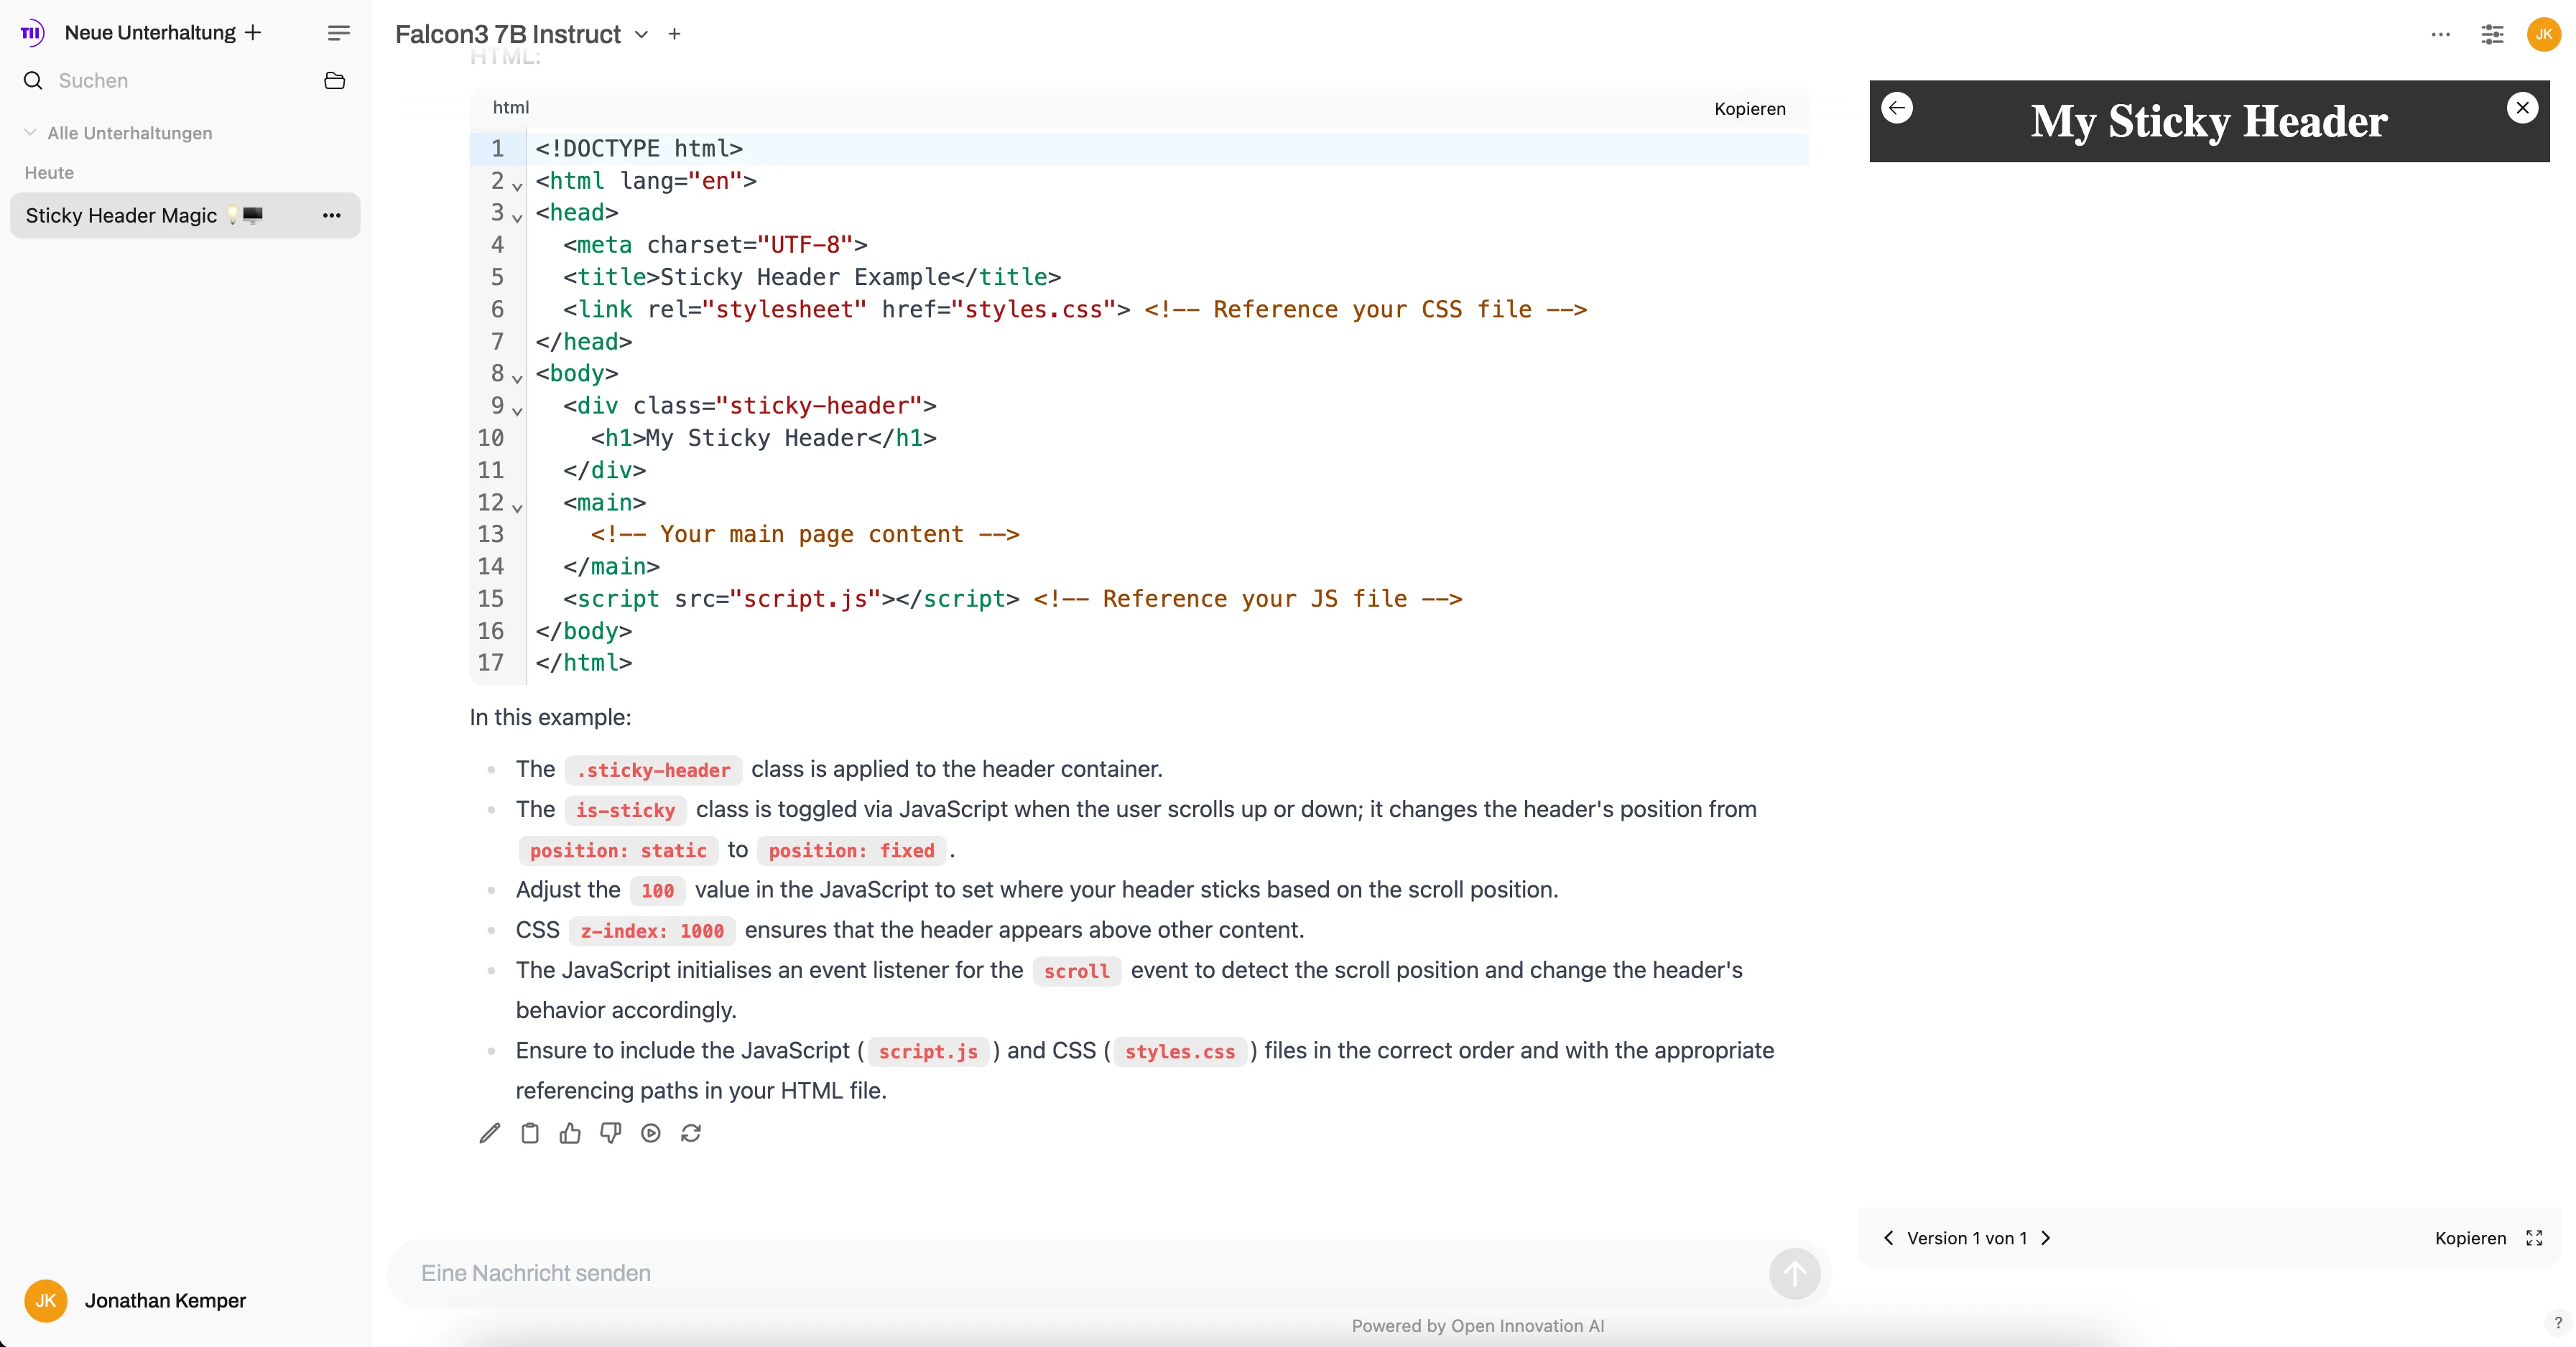Open options for Sticky Header Magic
Screen dimensions: 2576x1347
(332, 216)
